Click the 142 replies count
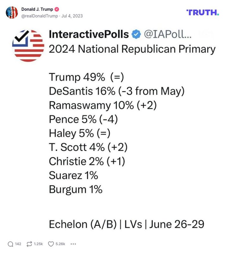Viewport: 225px width, 253px height. pyautogui.click(x=18, y=244)
